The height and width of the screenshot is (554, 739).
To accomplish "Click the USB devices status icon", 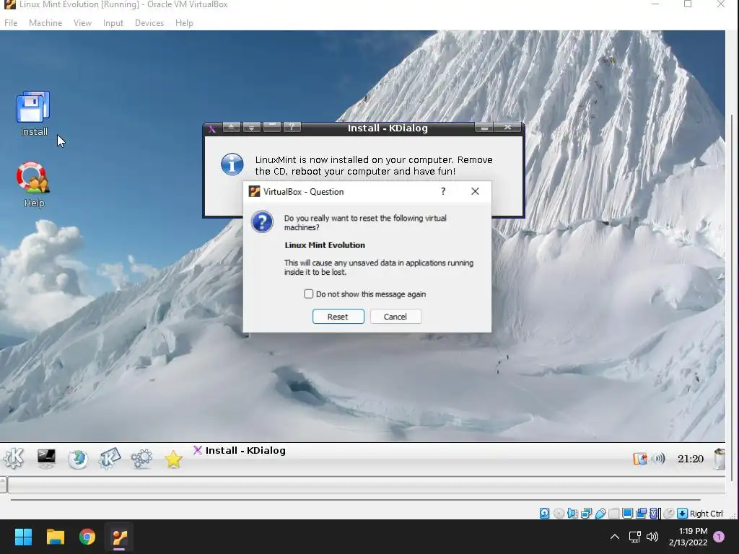I will coord(600,514).
